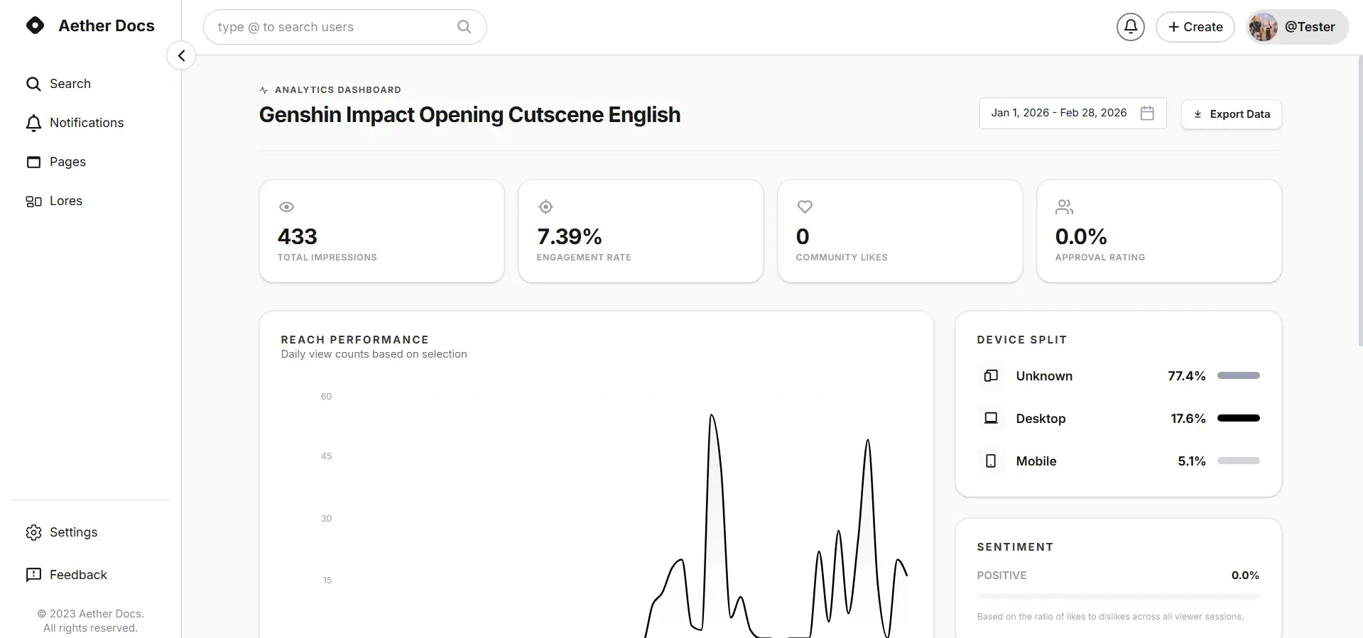Click the Daily view counts subtitle text
Image resolution: width=1363 pixels, height=638 pixels.
[x=374, y=354]
